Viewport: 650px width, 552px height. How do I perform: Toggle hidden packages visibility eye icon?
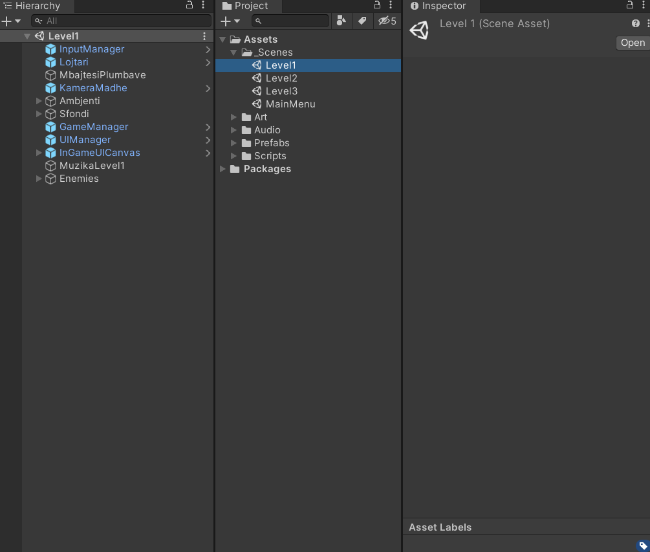(387, 21)
